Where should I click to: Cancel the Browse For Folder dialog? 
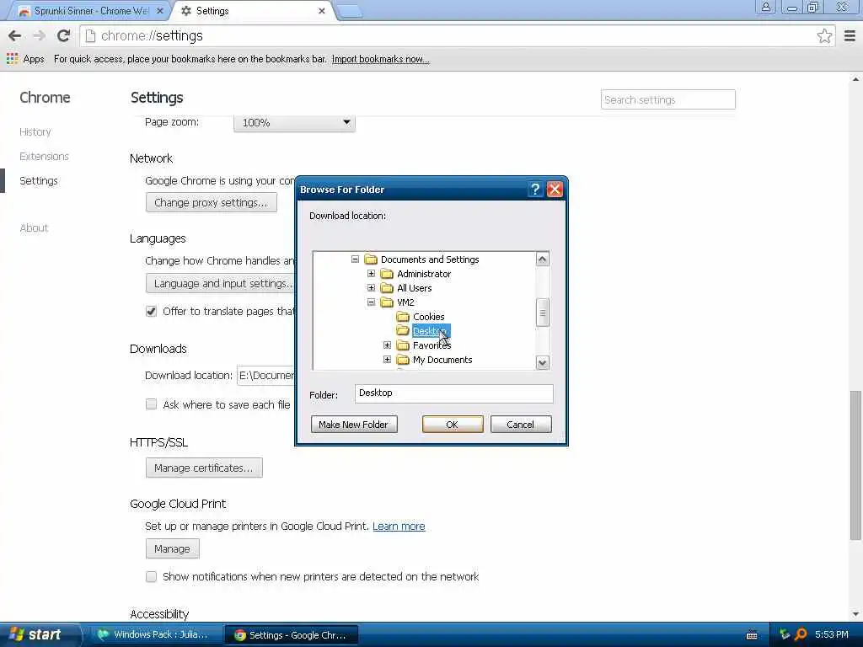point(521,425)
